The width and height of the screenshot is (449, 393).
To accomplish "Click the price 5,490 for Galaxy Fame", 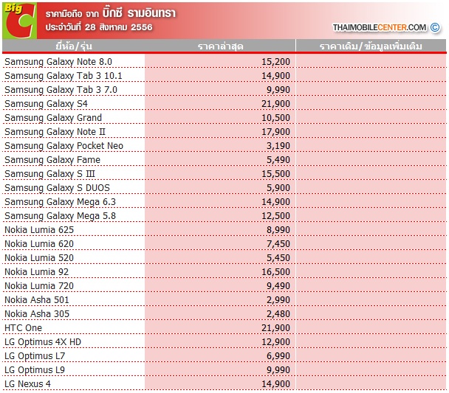I will click(278, 160).
